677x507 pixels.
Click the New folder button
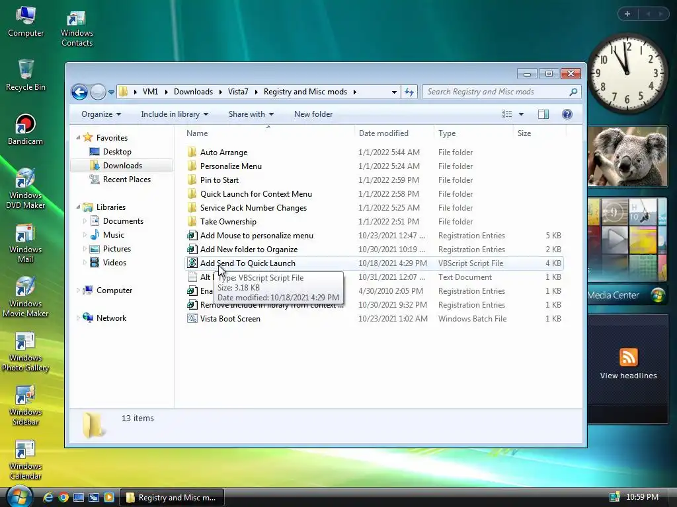tap(313, 114)
